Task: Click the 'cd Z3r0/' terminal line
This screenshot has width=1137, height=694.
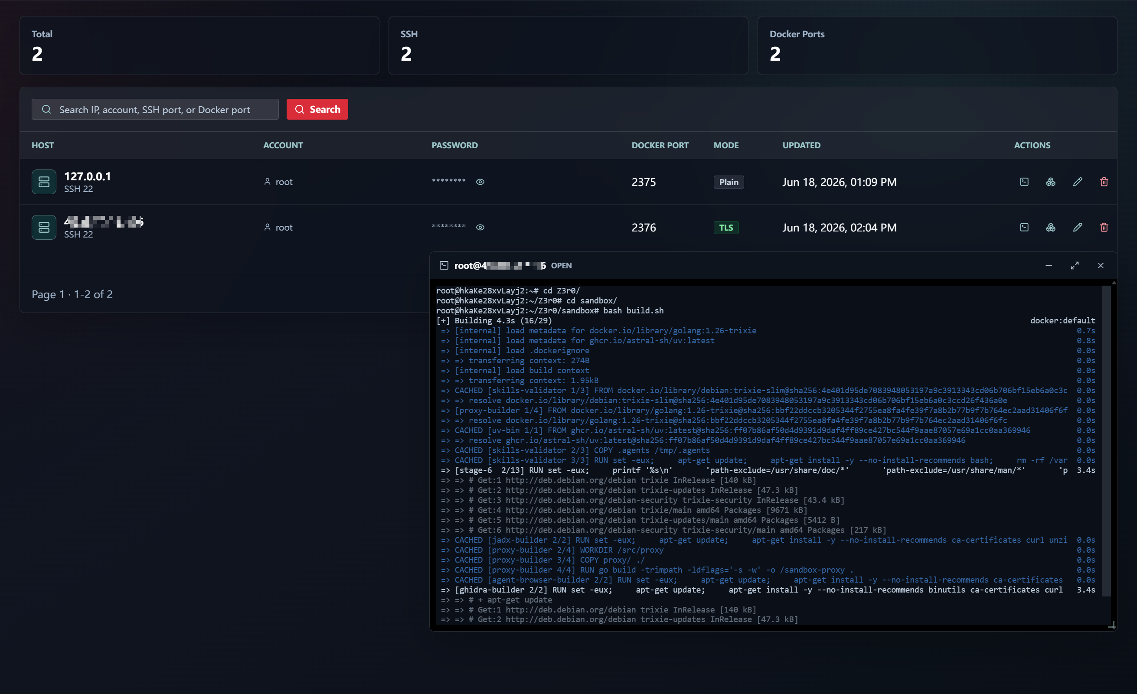Action: coord(508,290)
